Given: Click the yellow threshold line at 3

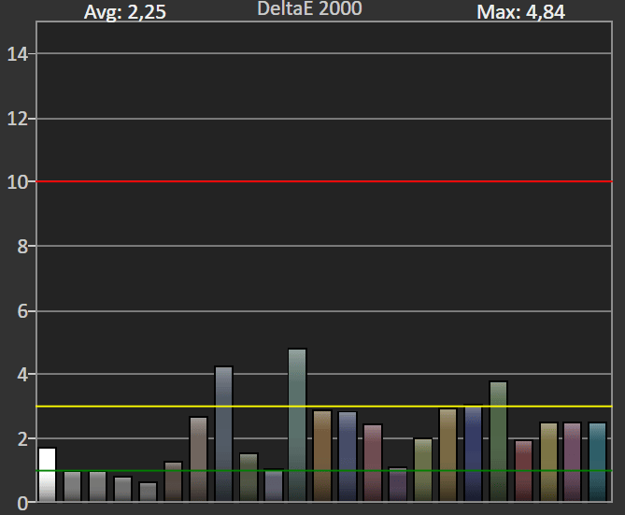Looking at the screenshot, I should pyautogui.click(x=324, y=407).
